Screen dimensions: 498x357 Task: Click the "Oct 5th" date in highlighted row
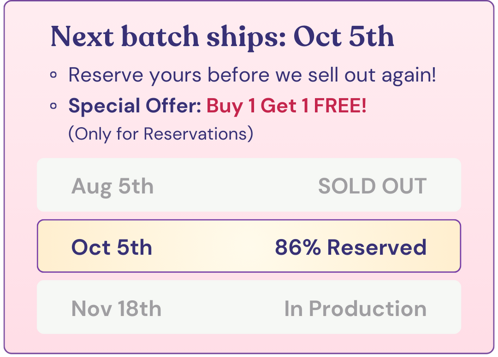(112, 248)
